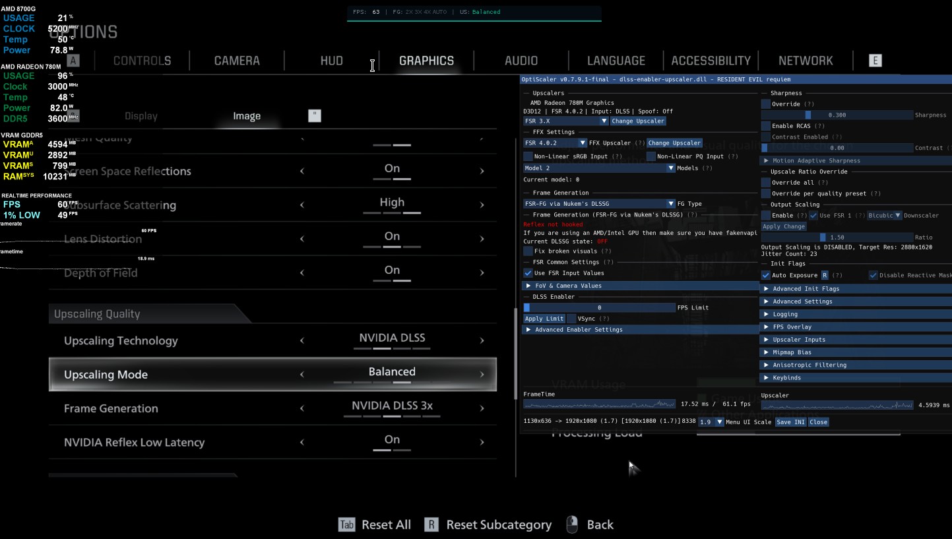
Task: Enable RCAS checkbox
Action: (766, 126)
